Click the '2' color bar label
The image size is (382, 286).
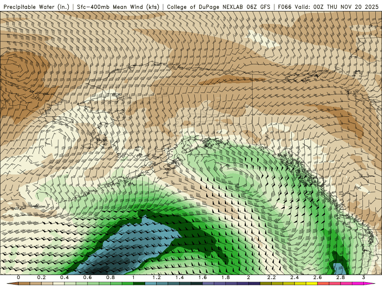coord(249,277)
